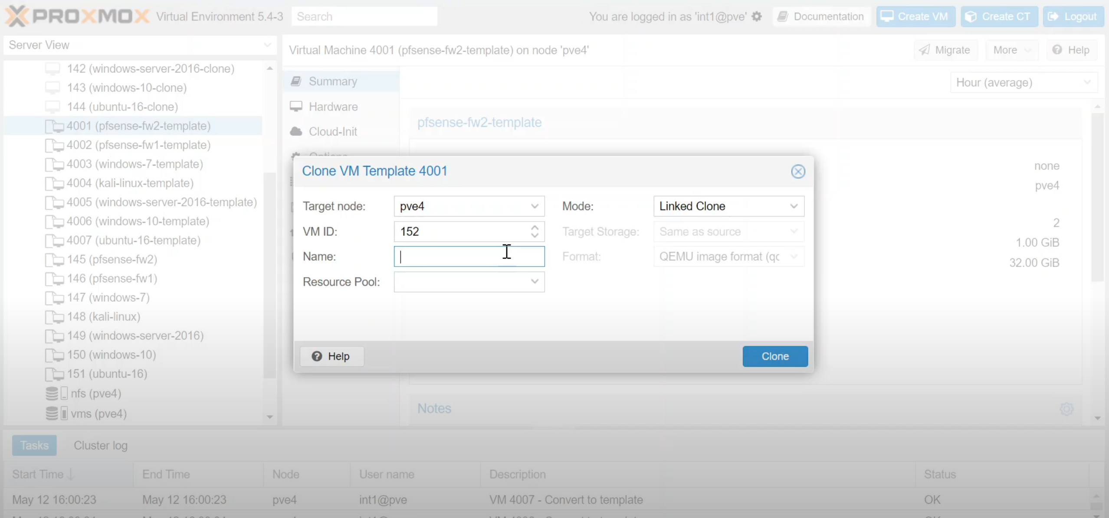Click 'VM 4007 - Convert to template' task row
The image size is (1109, 518).
pos(547,499)
